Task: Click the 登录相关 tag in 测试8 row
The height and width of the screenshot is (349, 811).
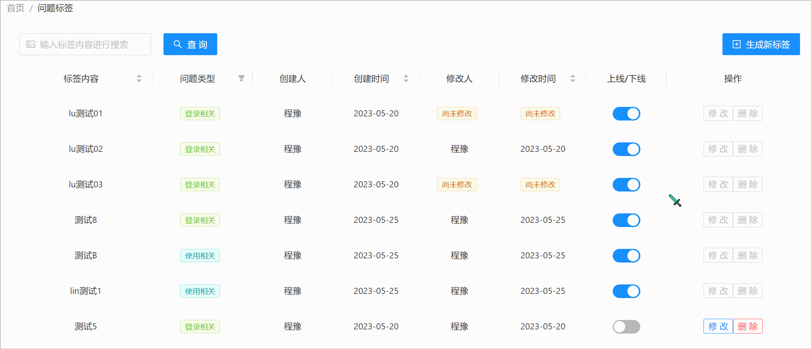Action: [200, 220]
